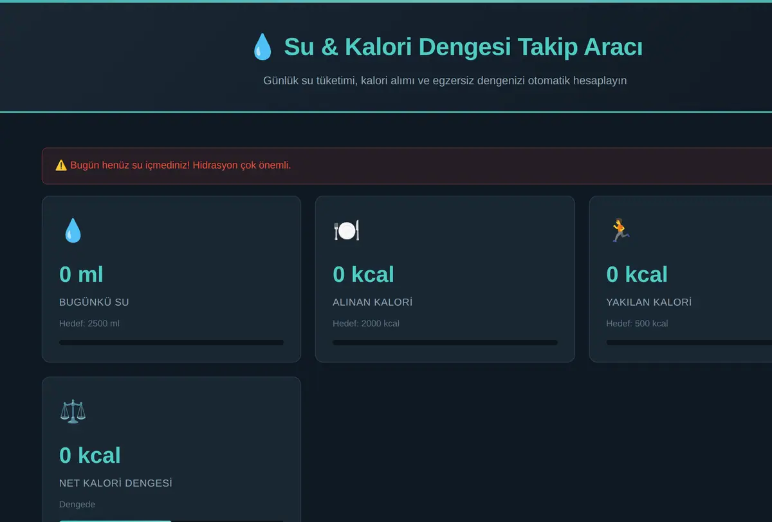The image size is (772, 522).
Task: Click the 'Hedef: 2500 ml' text
Action: [89, 323]
